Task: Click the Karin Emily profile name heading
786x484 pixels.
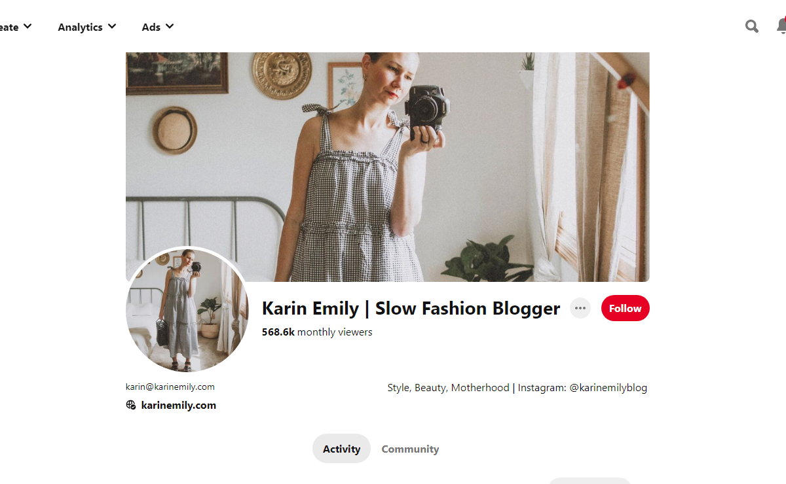Action: [x=411, y=308]
